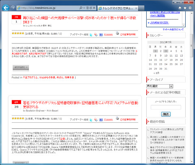Open the Home icon in browser toolbar
195x165 pixels.
click(180, 8)
